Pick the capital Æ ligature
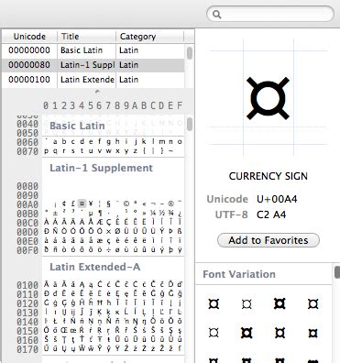The width and height of the screenshot is (340, 363). pyautogui.click(x=100, y=222)
